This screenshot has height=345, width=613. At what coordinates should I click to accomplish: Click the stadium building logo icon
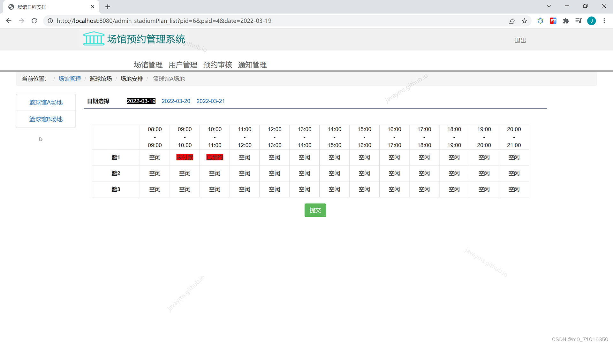click(94, 39)
